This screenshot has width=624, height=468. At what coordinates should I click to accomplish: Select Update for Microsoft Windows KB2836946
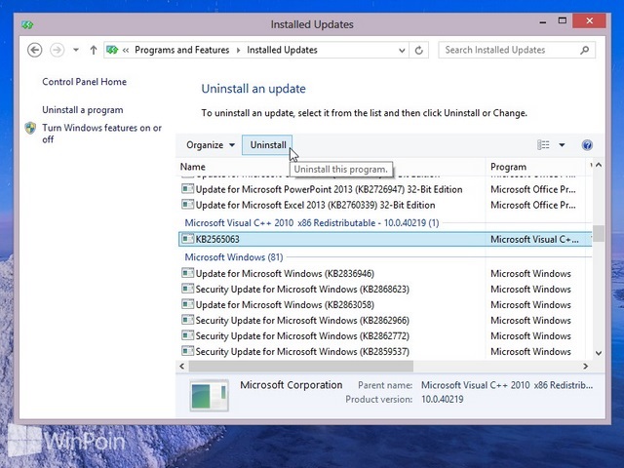point(285,274)
